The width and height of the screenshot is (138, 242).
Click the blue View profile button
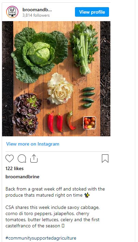pos(92,12)
